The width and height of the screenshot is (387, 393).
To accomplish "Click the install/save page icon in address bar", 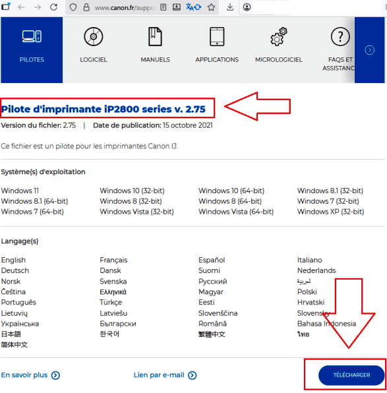I will tap(177, 7).
